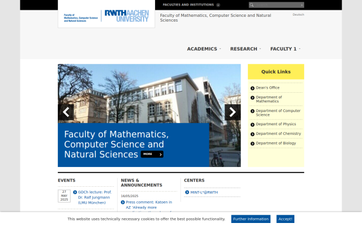The height and width of the screenshot is (226, 362).
Task: Click Further Information about cookies
Action: [x=251, y=219]
